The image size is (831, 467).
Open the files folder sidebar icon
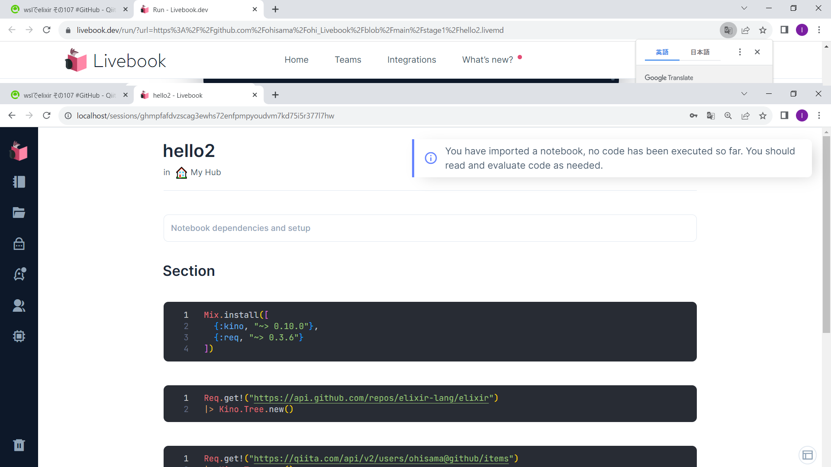pos(19,213)
